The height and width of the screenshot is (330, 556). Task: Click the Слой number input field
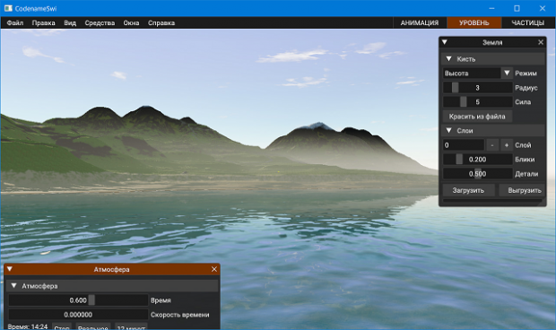coord(464,145)
